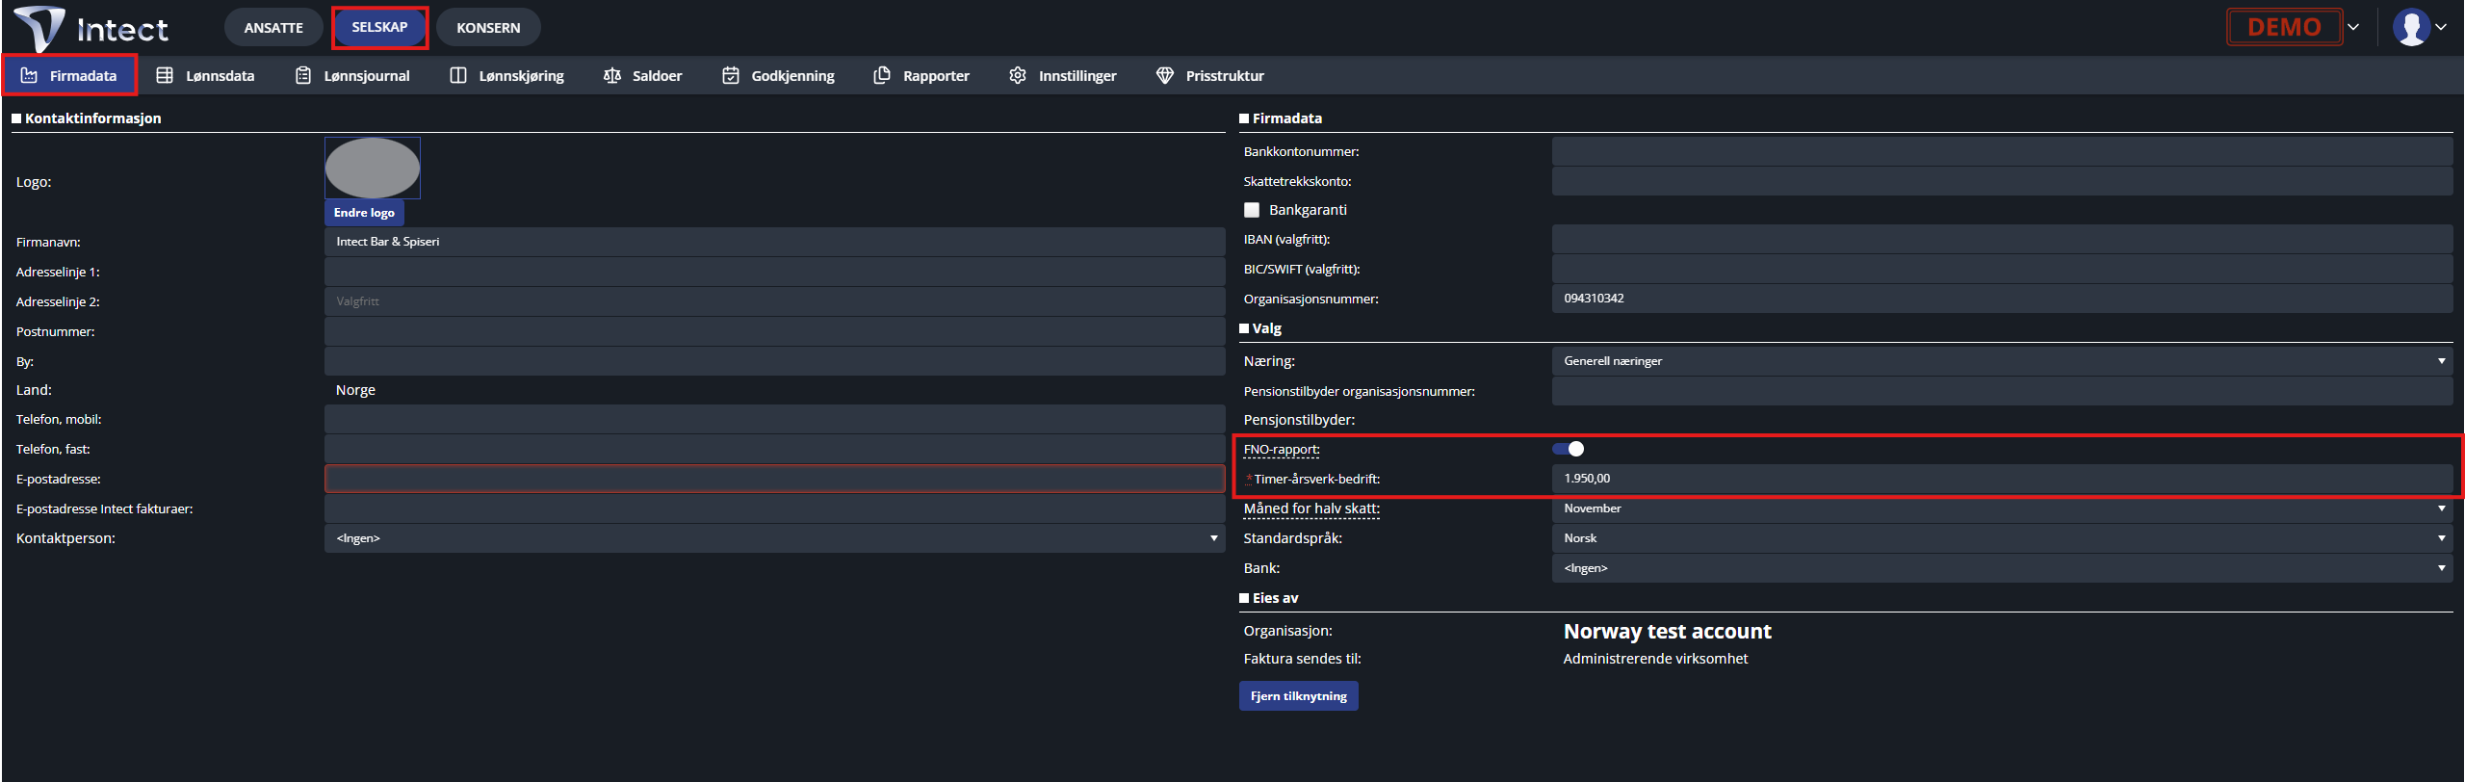Click the Lønnsdata table icon
This screenshot has width=2465, height=782.
[165, 75]
